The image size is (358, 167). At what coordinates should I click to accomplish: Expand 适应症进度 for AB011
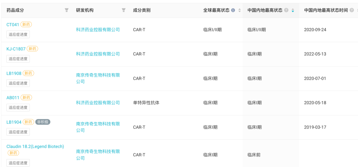pos(18,108)
